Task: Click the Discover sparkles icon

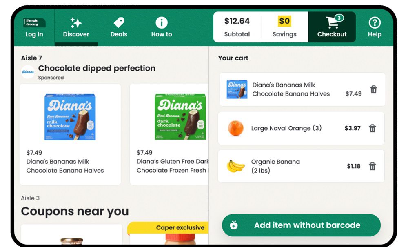Action: pos(76,22)
